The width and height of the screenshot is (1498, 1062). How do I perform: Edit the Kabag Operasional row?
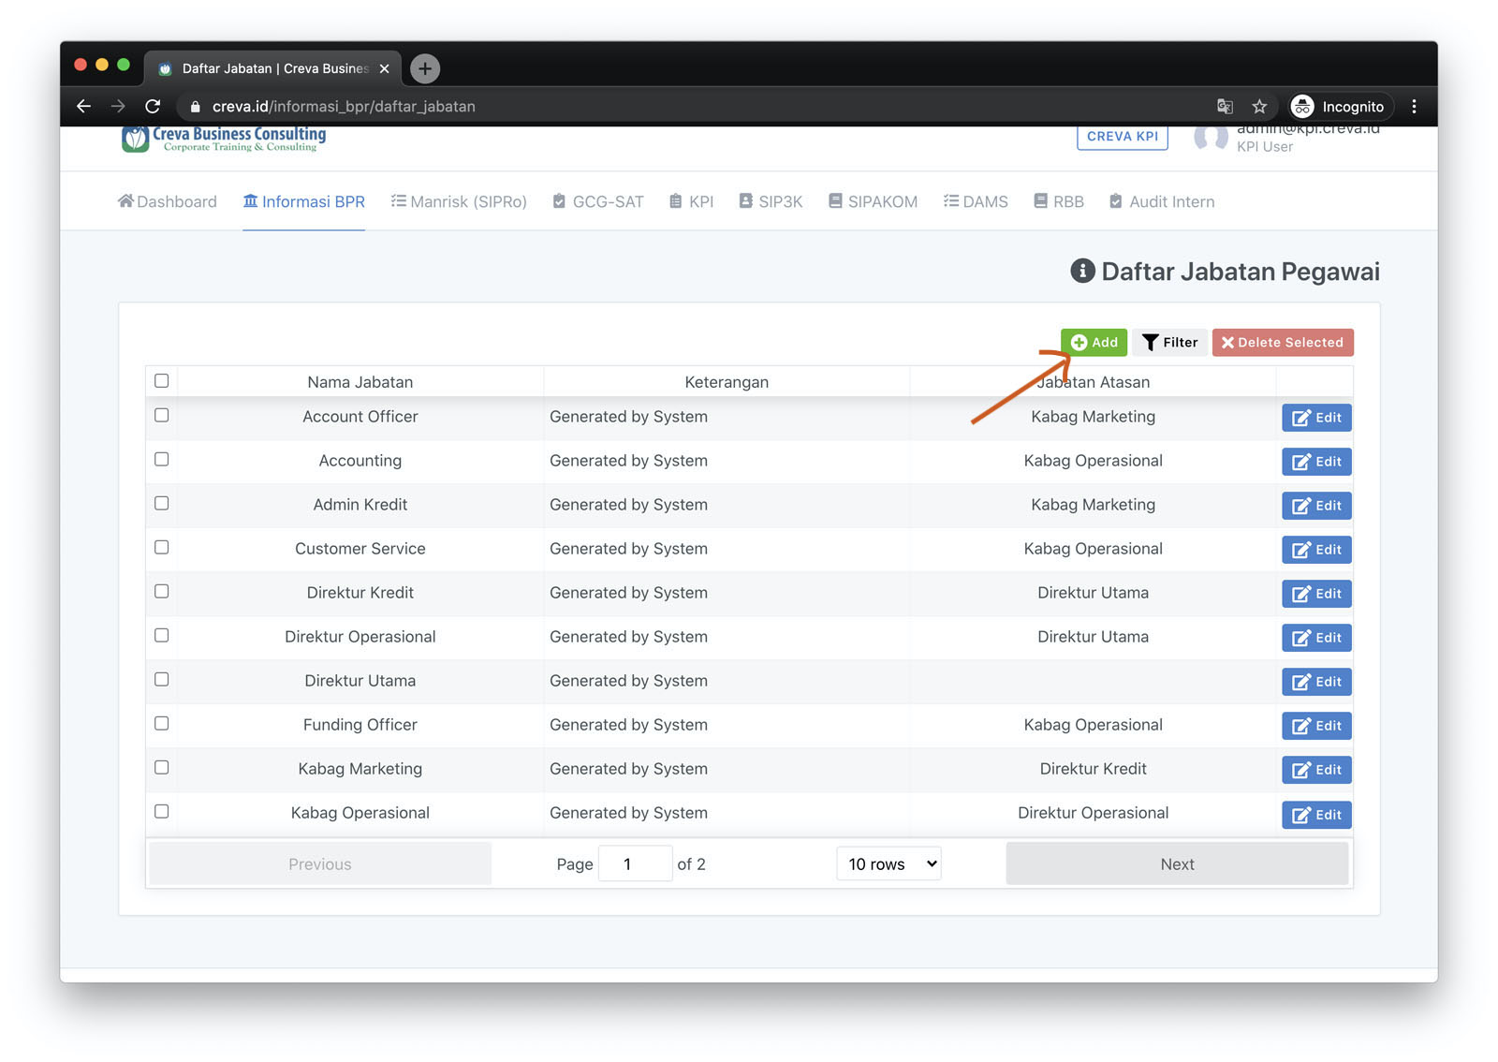(x=1316, y=815)
